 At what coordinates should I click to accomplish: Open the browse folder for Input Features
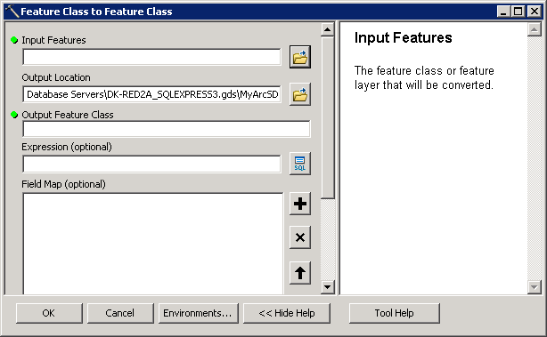click(x=300, y=57)
